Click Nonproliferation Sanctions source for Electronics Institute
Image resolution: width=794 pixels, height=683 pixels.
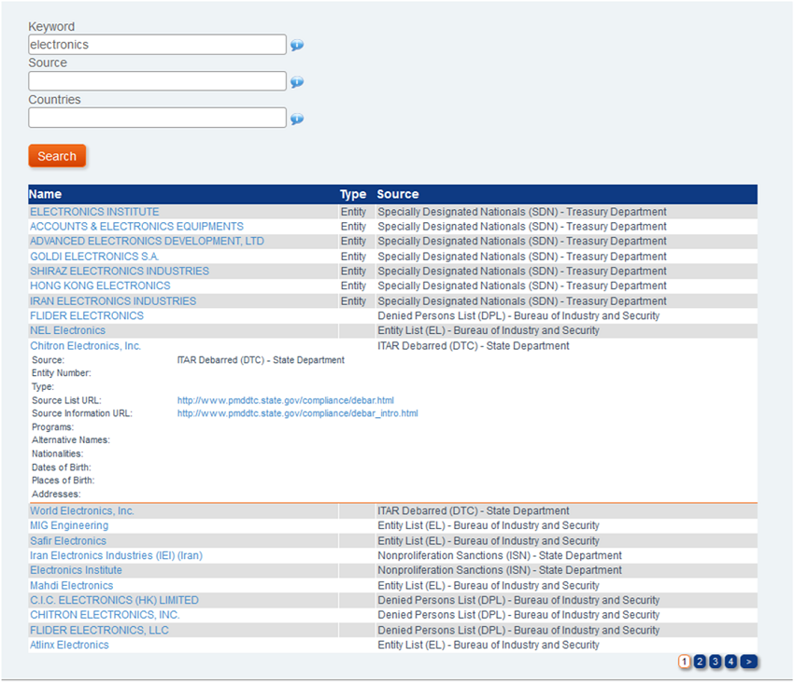tap(500, 570)
